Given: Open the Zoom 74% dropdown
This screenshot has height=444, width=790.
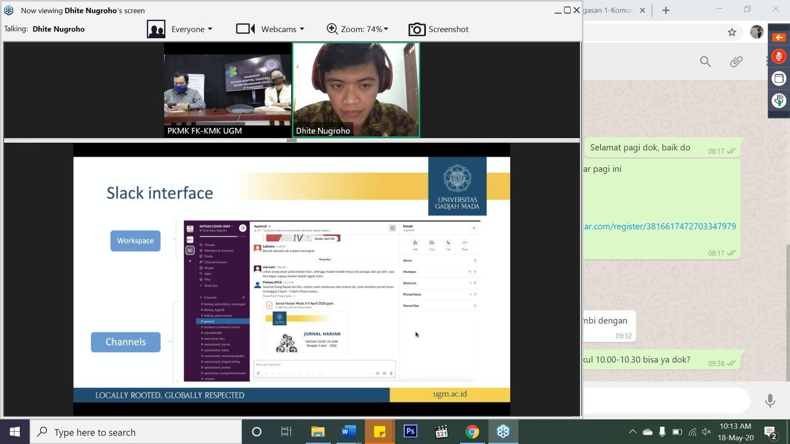Looking at the screenshot, I should 358,29.
